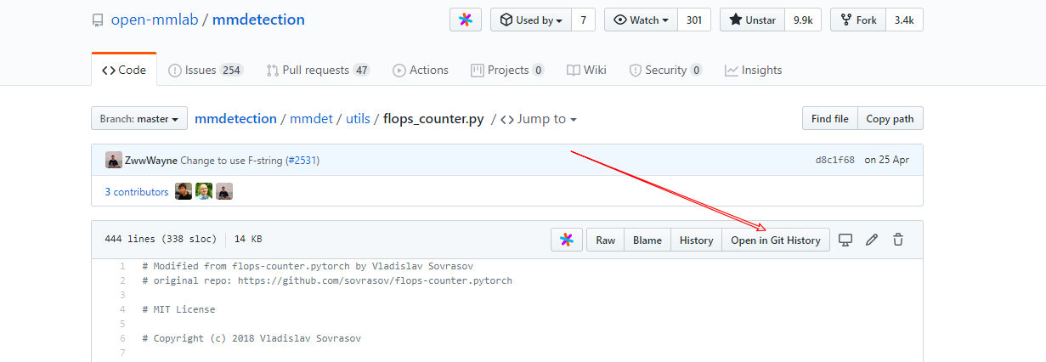Click Open in Git History button

click(x=776, y=240)
